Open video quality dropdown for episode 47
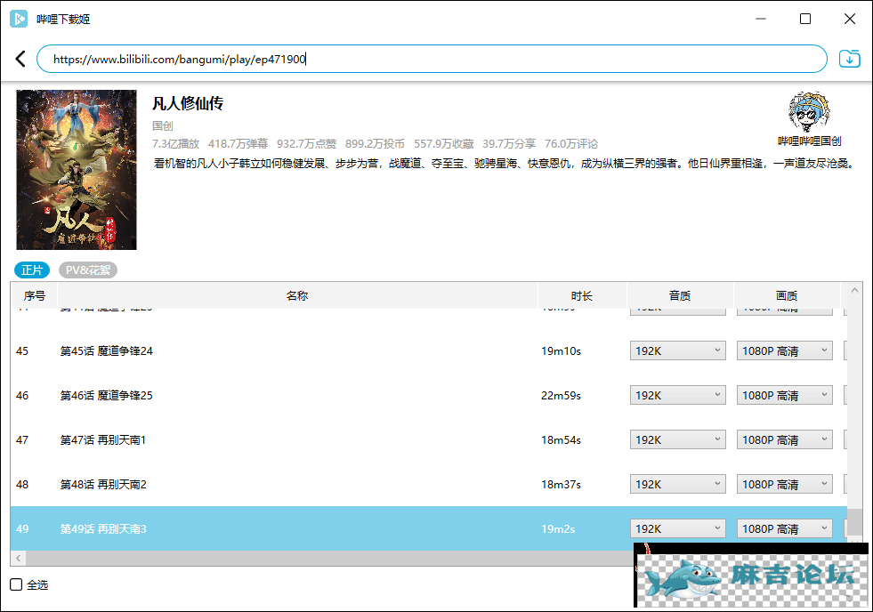Image resolution: width=873 pixels, height=612 pixels. (x=785, y=439)
